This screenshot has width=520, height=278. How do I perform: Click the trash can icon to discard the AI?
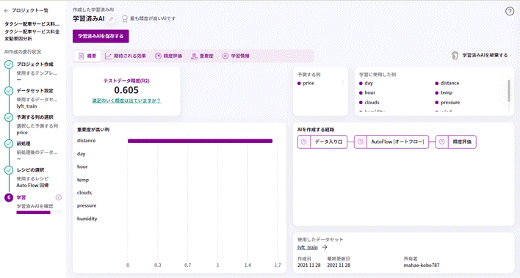pos(455,55)
